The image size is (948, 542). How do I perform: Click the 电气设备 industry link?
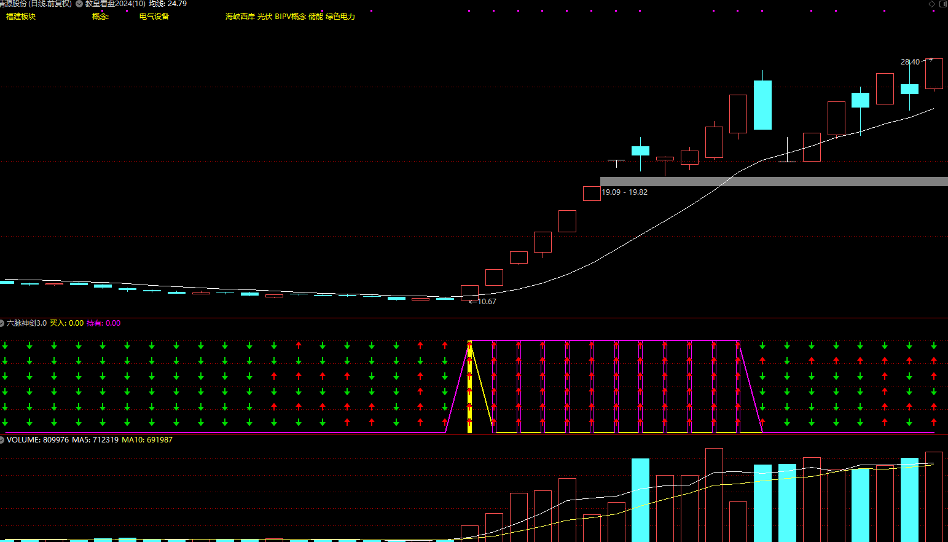(154, 17)
